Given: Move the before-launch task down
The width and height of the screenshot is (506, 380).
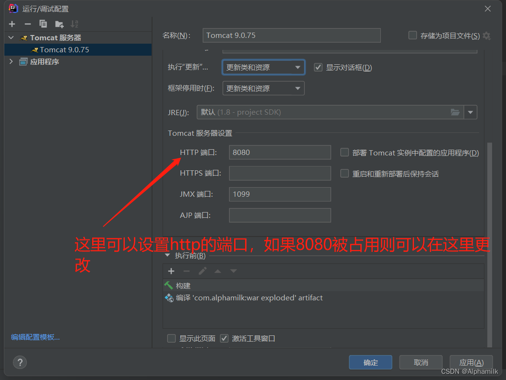Looking at the screenshot, I should [x=233, y=271].
